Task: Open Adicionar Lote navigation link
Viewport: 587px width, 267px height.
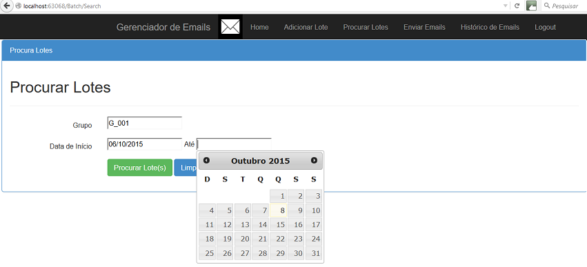Action: point(306,27)
